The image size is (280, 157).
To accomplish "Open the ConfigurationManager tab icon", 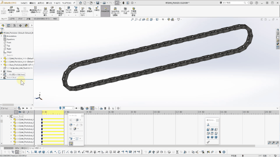I will [x=15, y=26].
